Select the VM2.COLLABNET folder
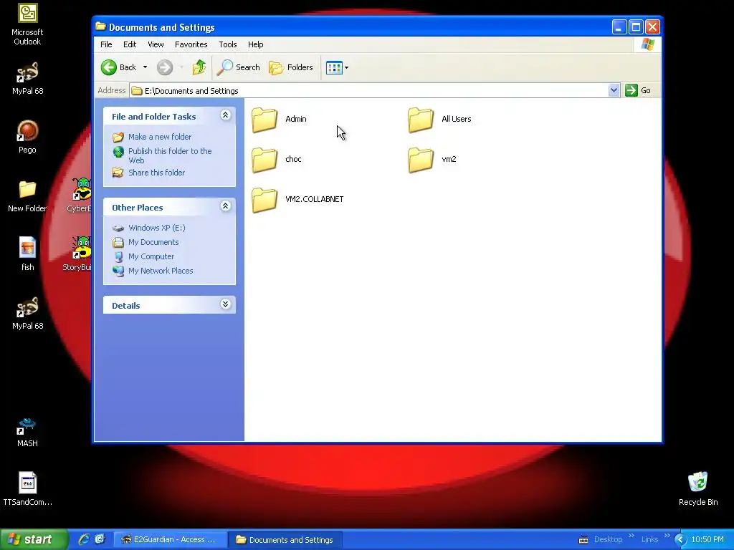734x550 pixels. pos(297,200)
